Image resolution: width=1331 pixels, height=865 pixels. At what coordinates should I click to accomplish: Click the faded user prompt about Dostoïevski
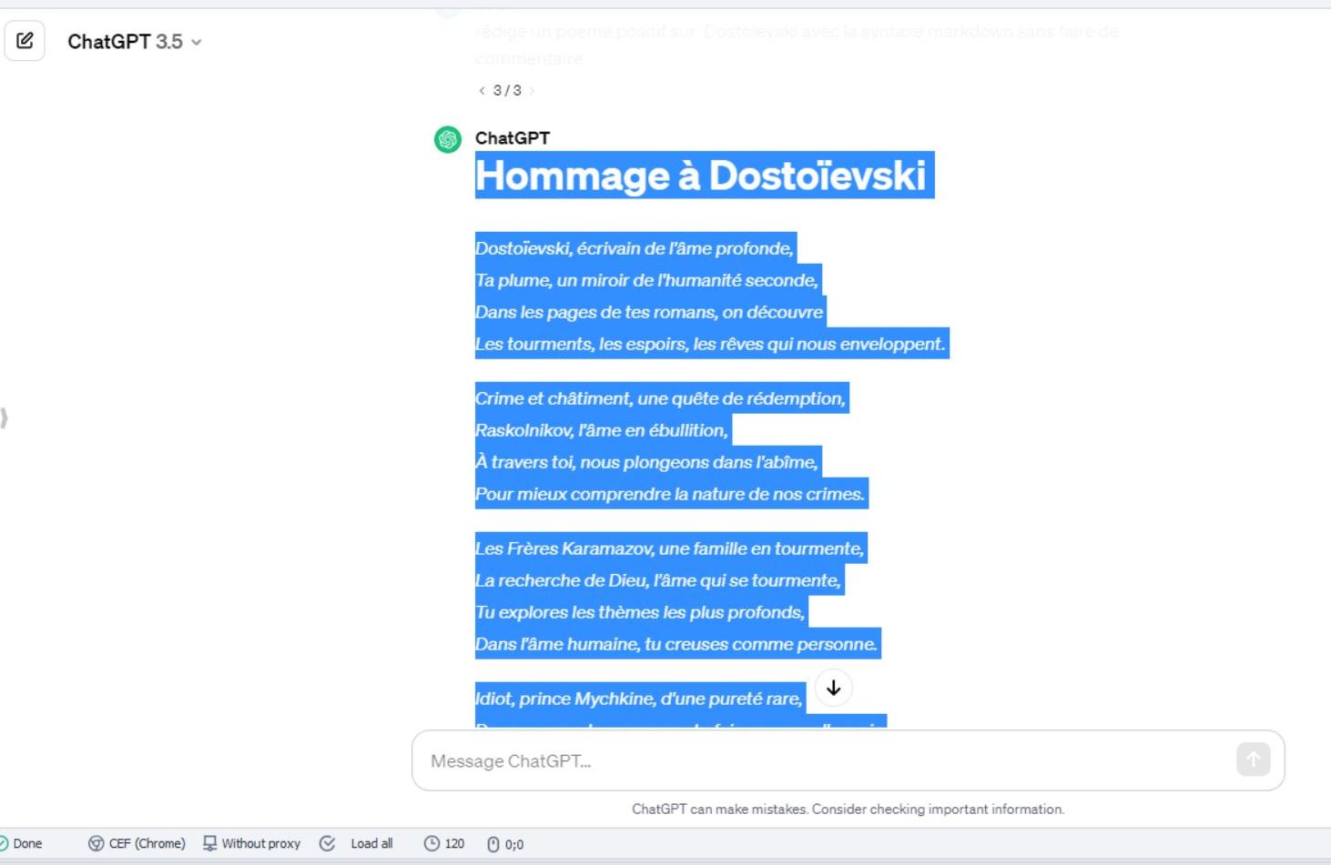click(x=797, y=45)
